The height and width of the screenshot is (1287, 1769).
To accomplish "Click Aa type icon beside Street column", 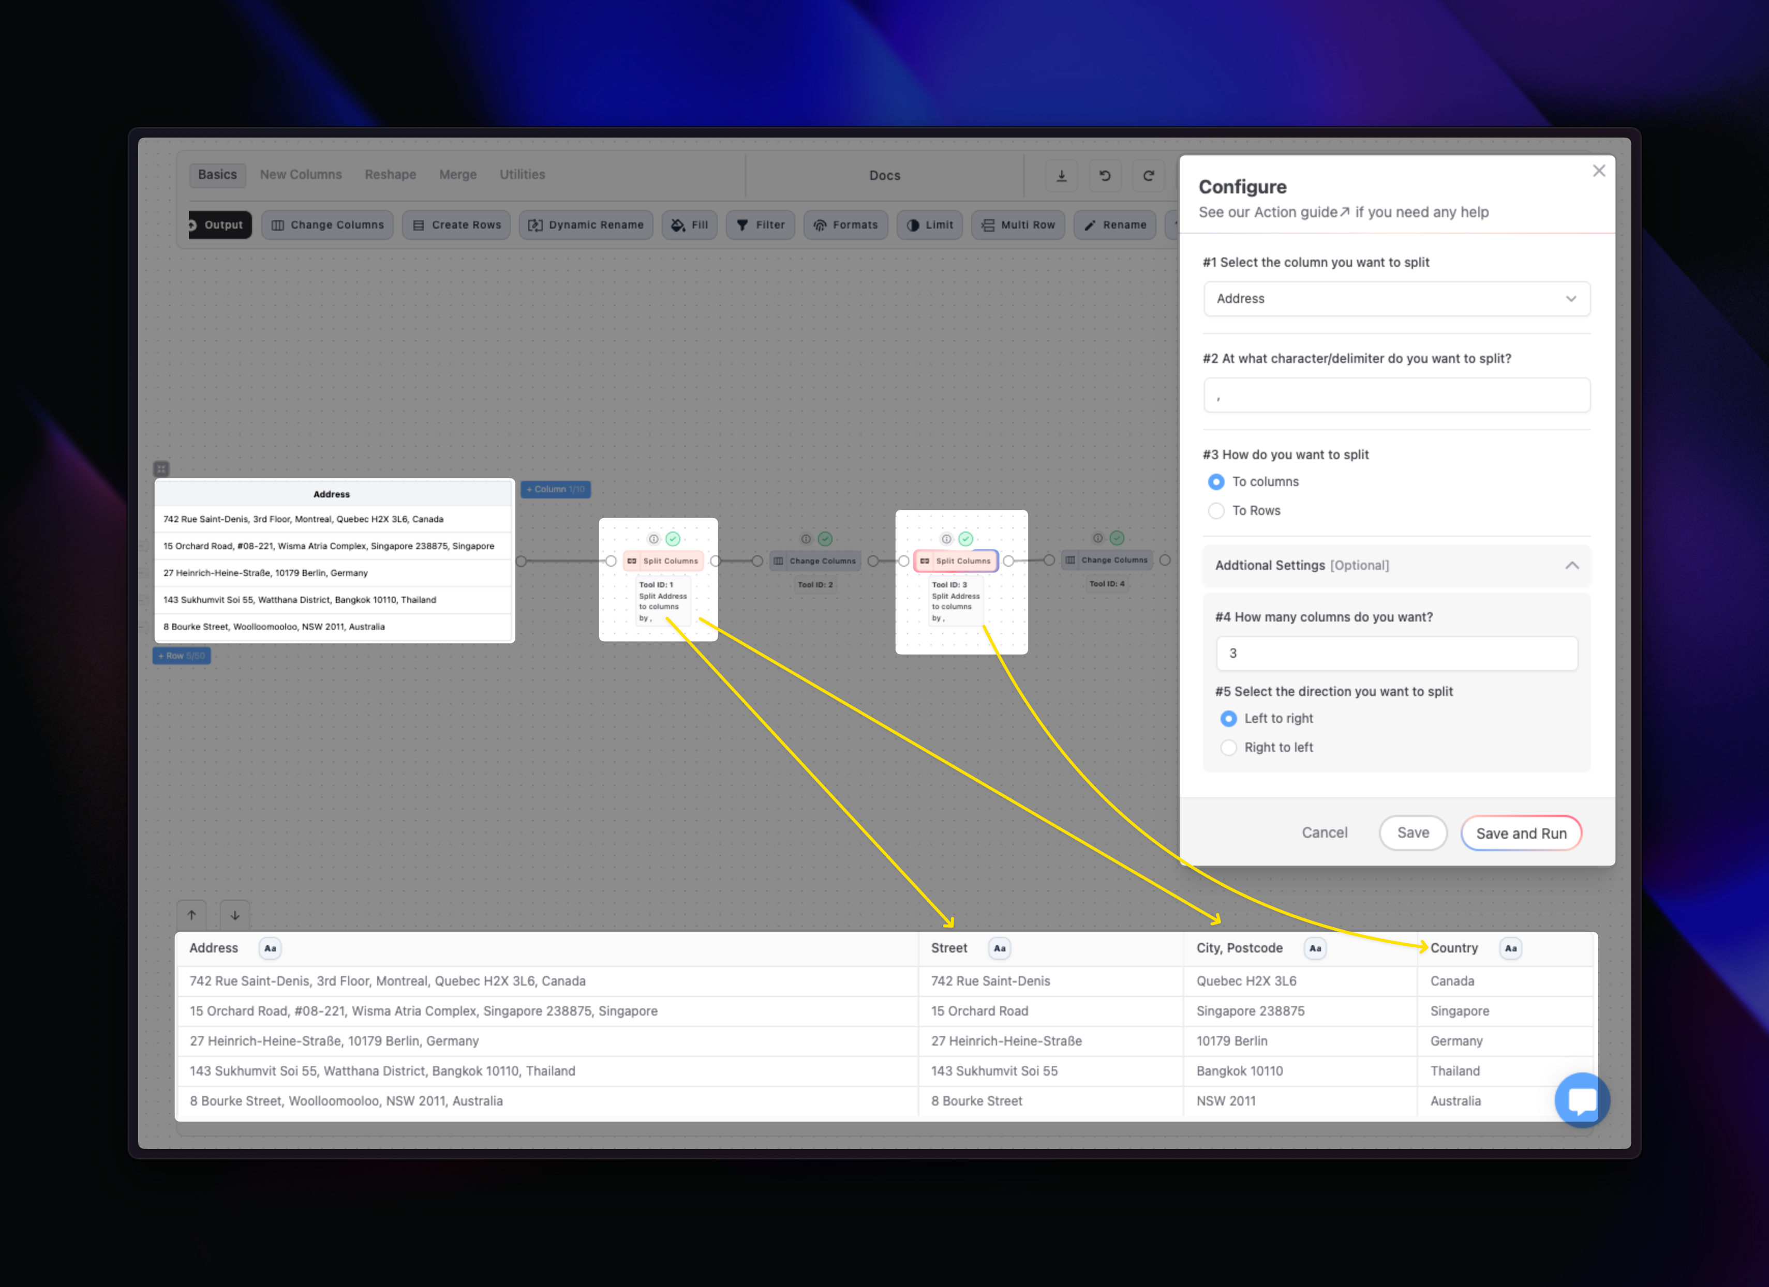I will click(x=999, y=949).
